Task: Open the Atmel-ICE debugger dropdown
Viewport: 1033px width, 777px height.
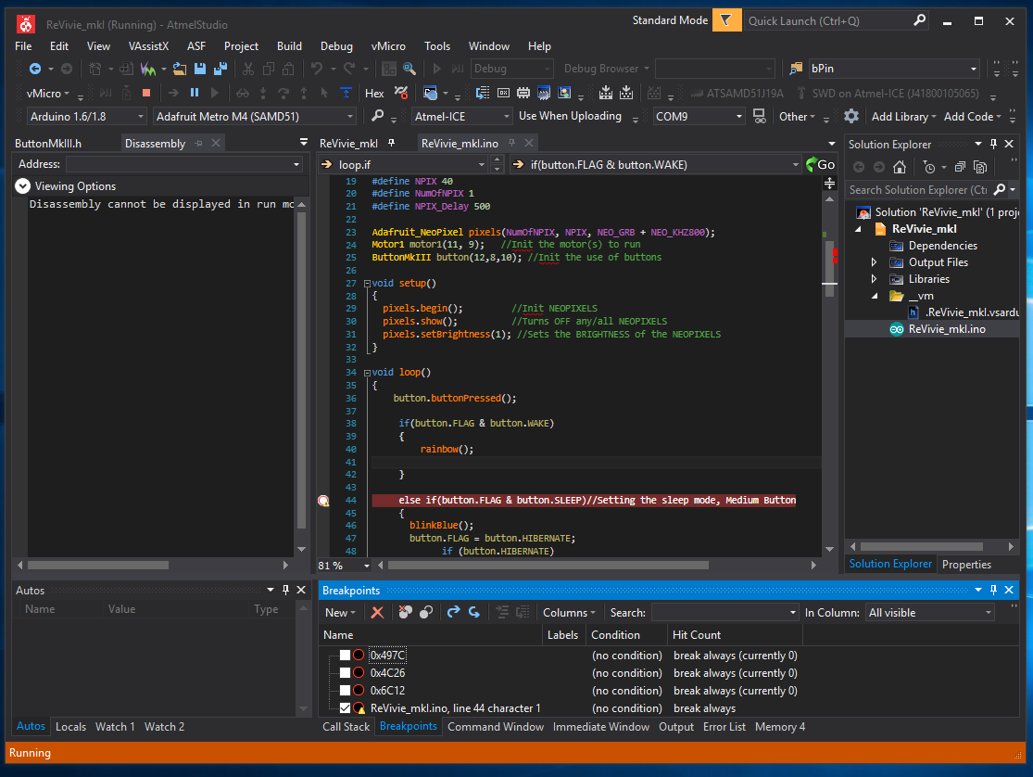Action: pyautogui.click(x=461, y=117)
